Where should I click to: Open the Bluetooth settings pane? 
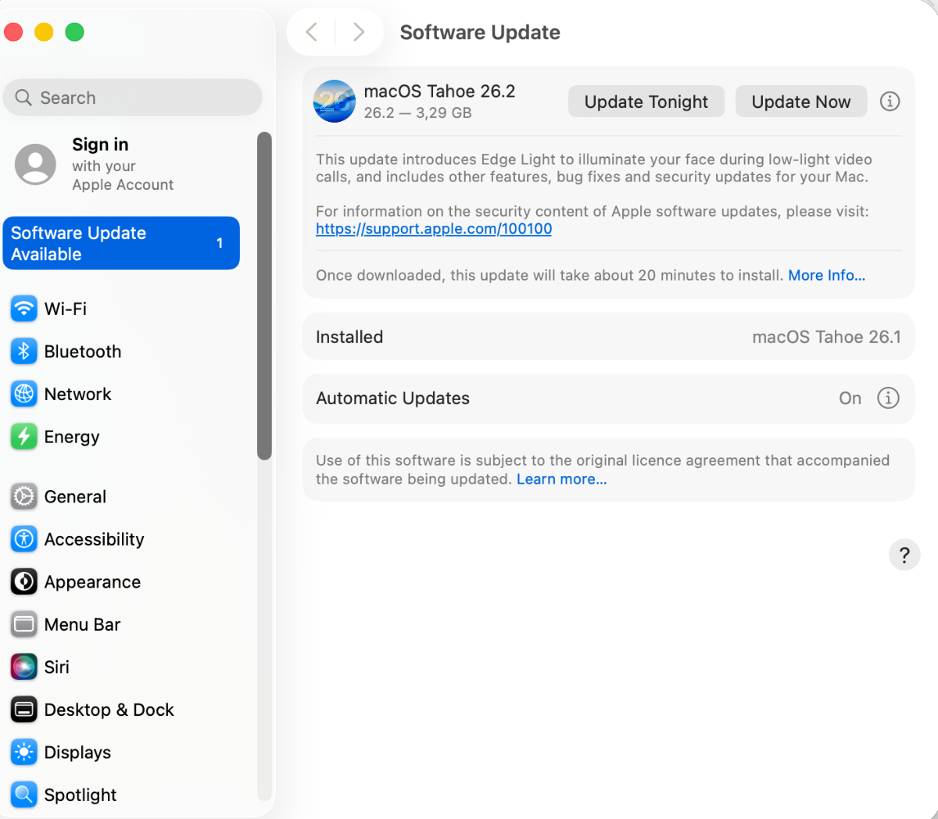point(66,352)
